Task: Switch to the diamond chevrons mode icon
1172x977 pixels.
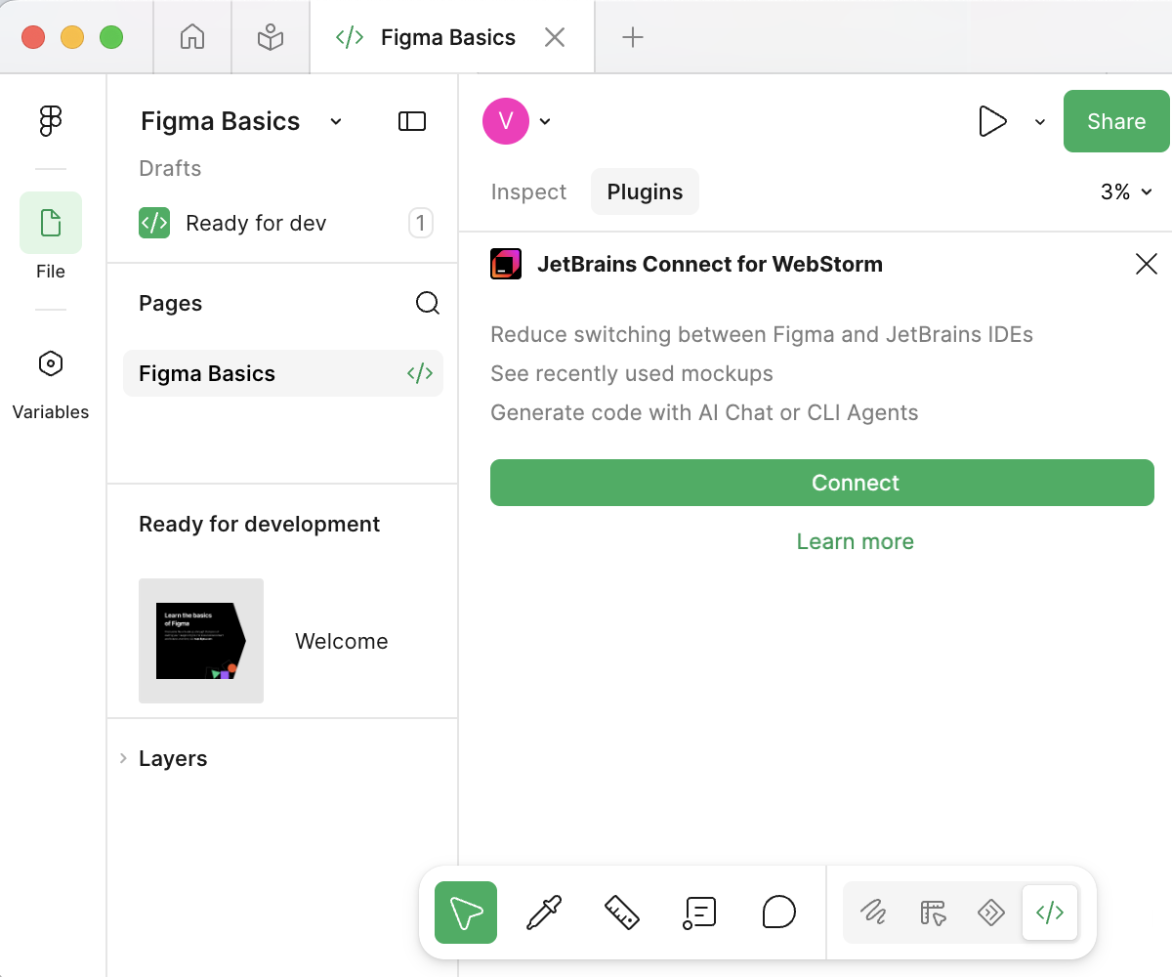Action: (x=991, y=913)
